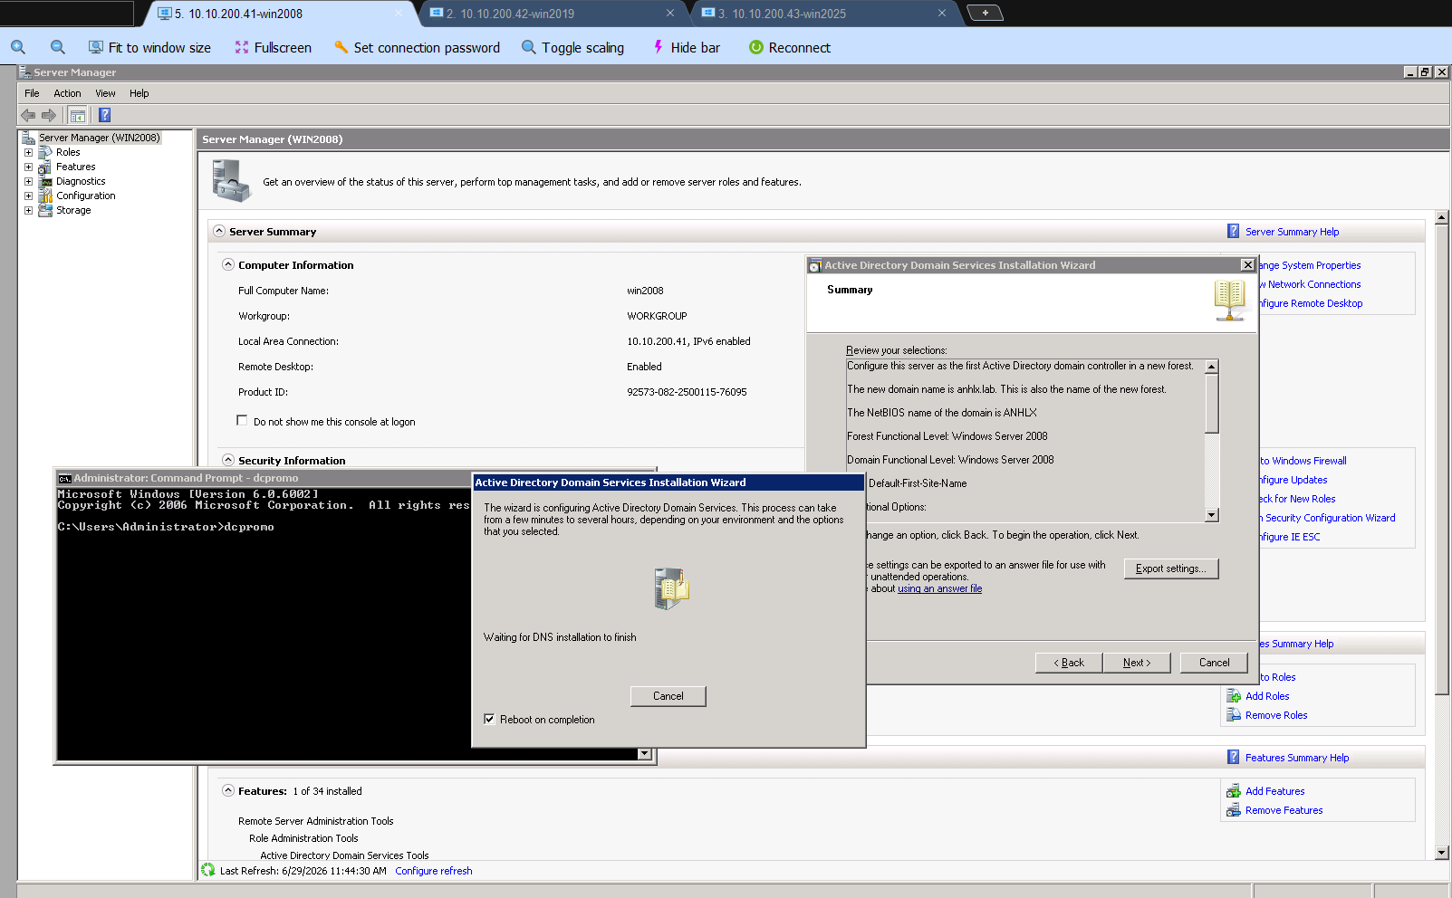Open the File menu in Server Manager
This screenshot has width=1452, height=898.
[x=32, y=93]
